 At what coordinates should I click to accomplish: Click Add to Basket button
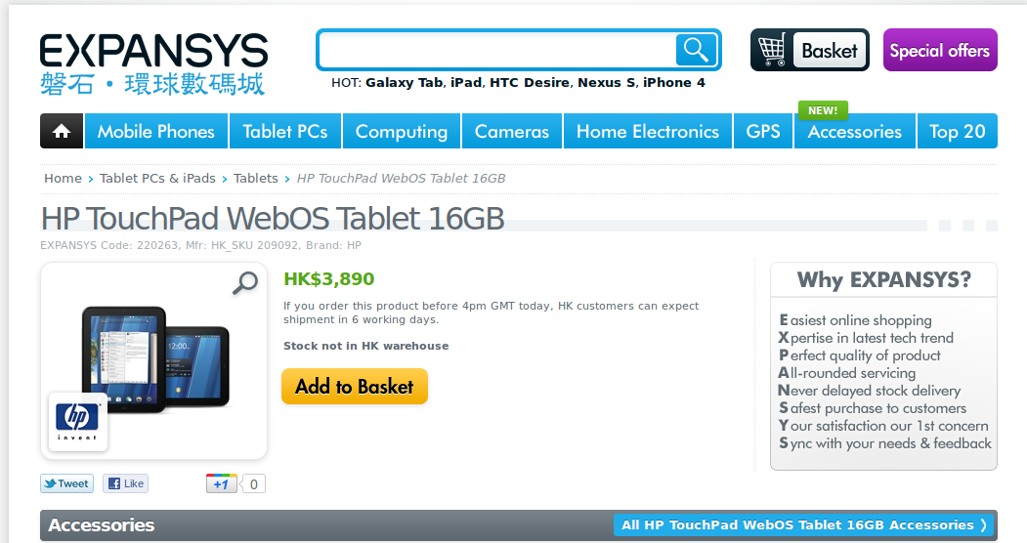click(x=355, y=386)
